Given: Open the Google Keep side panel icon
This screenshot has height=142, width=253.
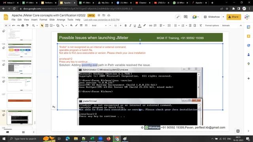Looking at the screenshot, I should [x=249, y=36].
